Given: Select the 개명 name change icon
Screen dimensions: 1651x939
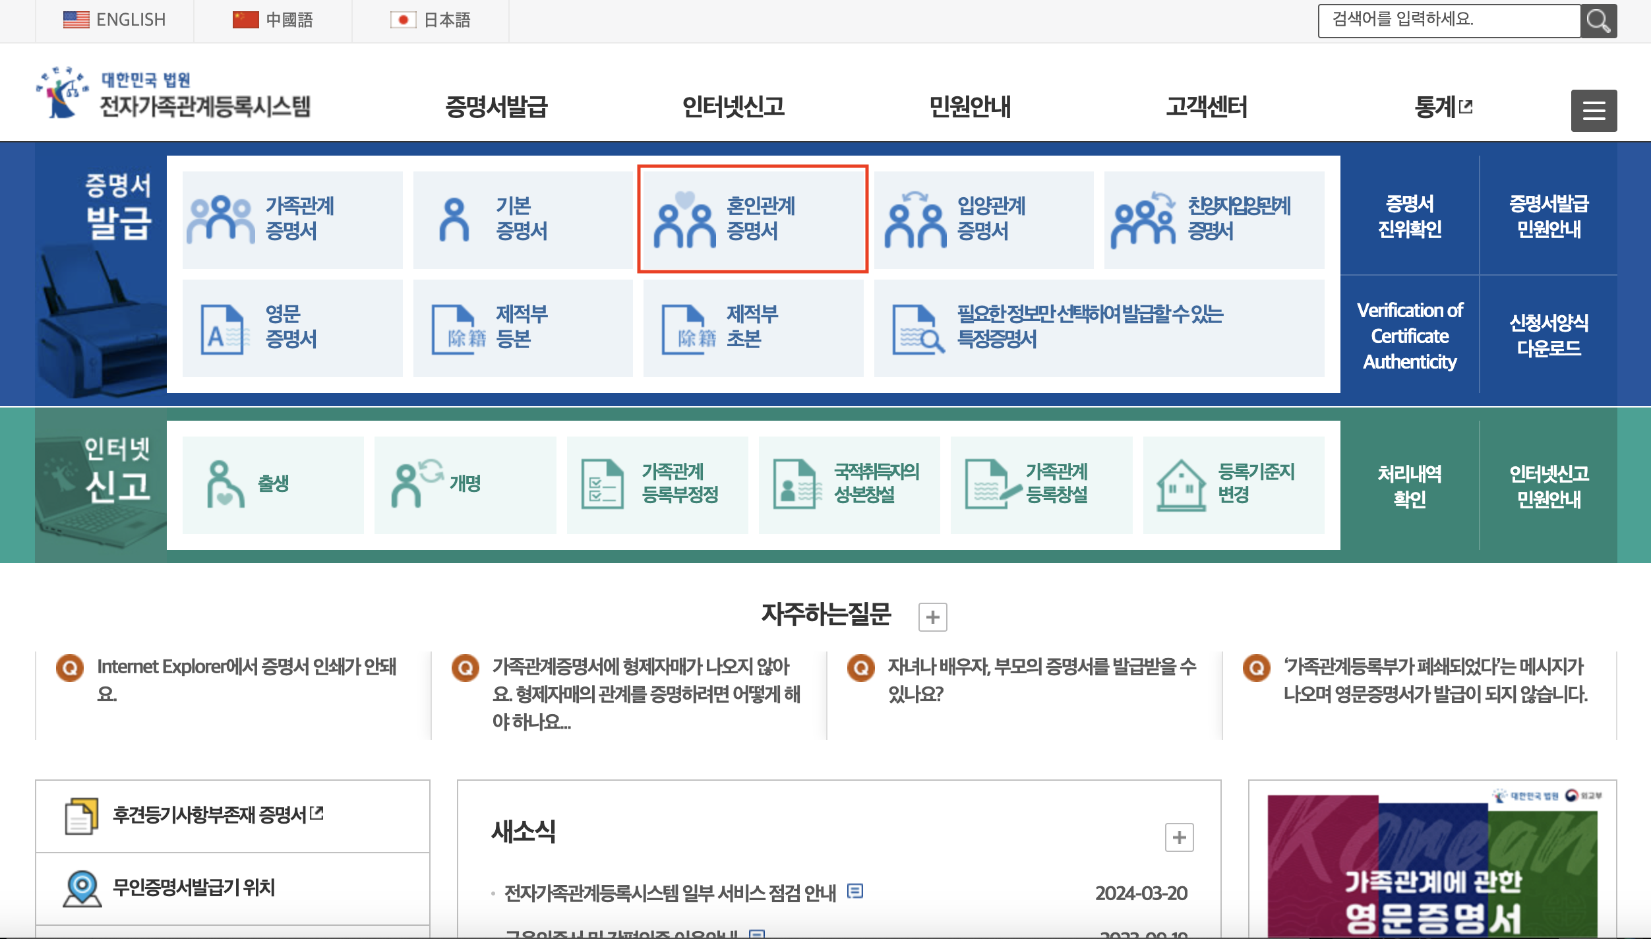Looking at the screenshot, I should [x=465, y=483].
